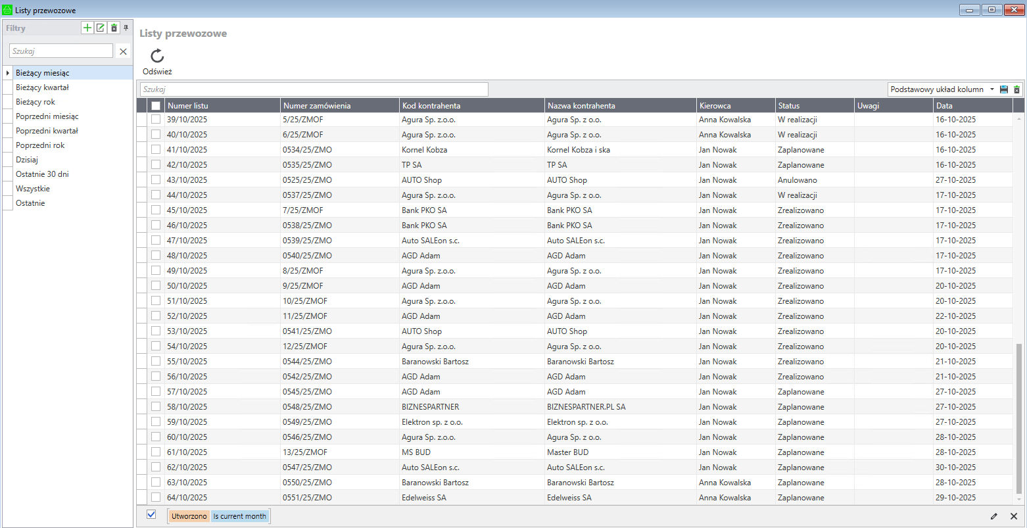Viewport: 1027px width, 528px height.
Task: Edit the active filter with the pencil icon
Action: click(994, 517)
